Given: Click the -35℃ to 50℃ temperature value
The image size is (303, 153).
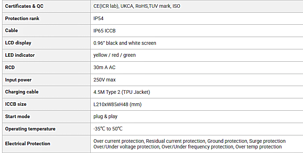Looking at the screenshot, I should pyautogui.click(x=108, y=129).
